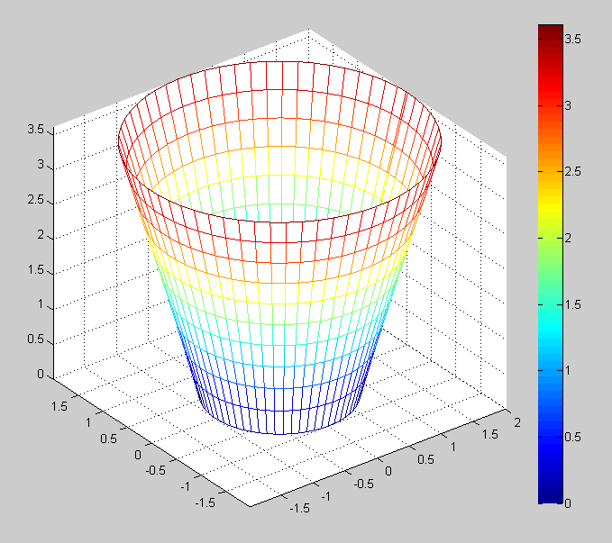Viewport: 612px width, 543px height.
Task: Click the colorbar tick label 1.5
Action: [x=572, y=304]
